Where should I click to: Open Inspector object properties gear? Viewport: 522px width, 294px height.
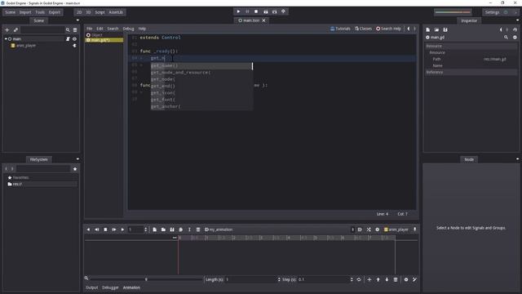[x=515, y=38]
